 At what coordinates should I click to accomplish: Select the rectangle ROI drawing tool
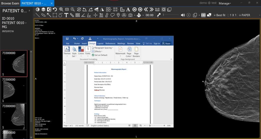(55, 15)
